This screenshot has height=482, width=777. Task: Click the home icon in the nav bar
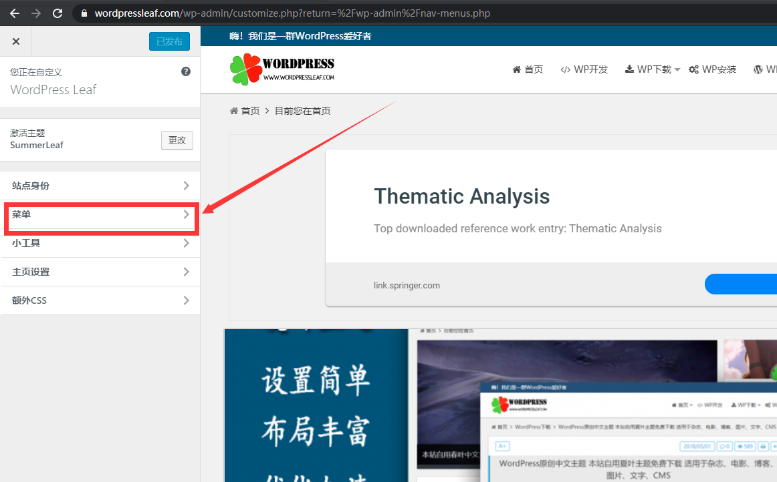pyautogui.click(x=516, y=69)
